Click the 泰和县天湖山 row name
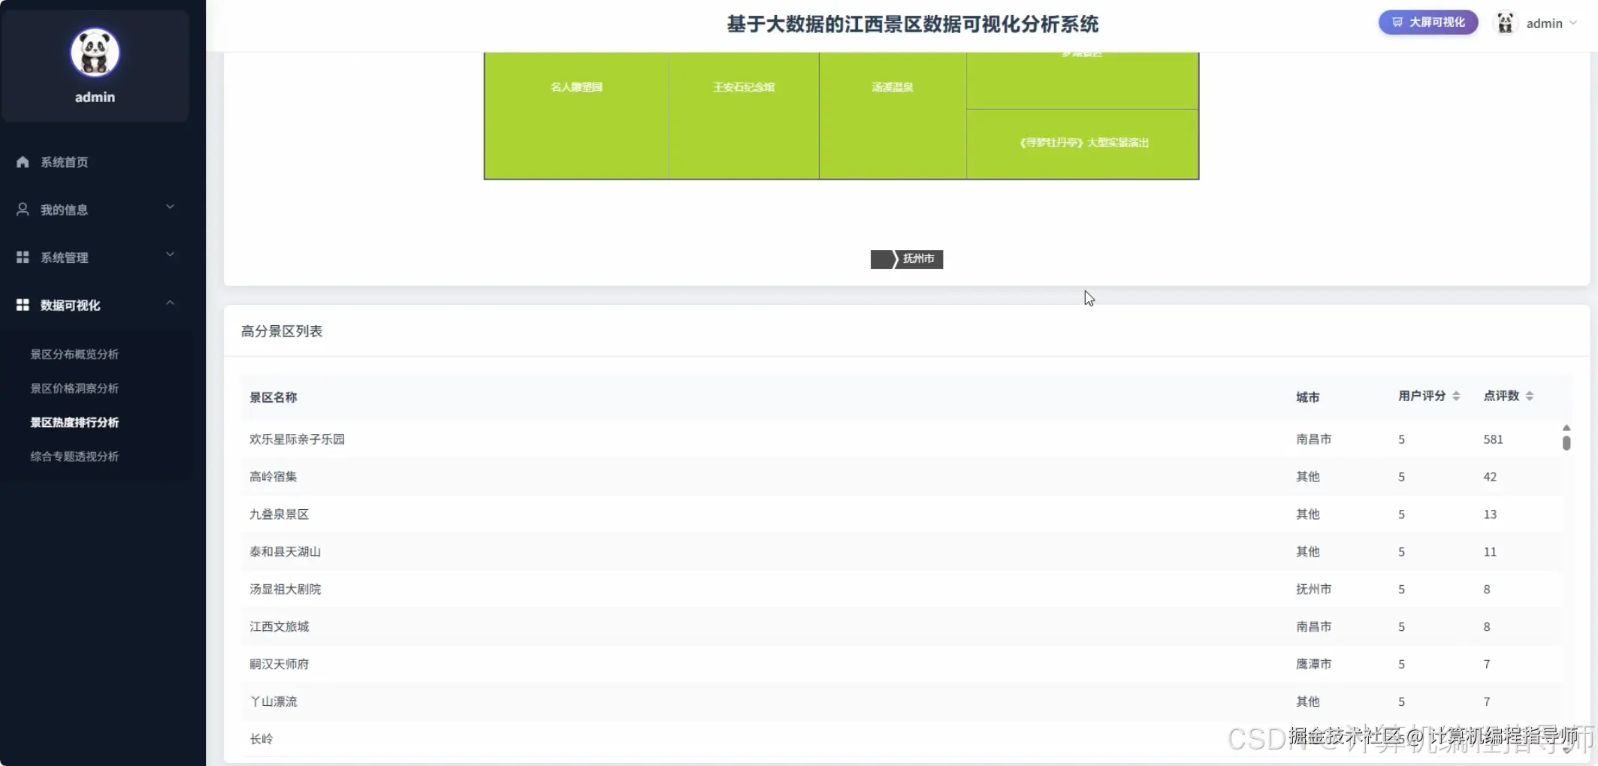Viewport: 1598px width, 766px height. pyautogui.click(x=285, y=552)
